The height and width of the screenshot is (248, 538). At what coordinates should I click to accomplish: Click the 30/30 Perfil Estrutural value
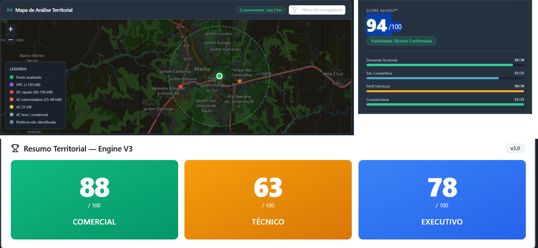tap(519, 86)
